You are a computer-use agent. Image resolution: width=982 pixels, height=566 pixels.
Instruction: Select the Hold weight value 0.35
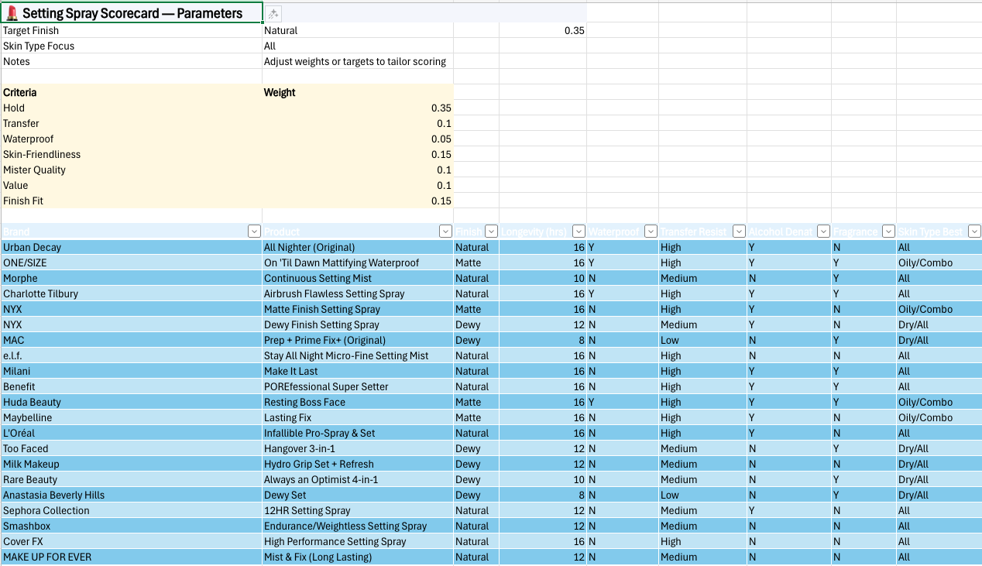[x=358, y=108]
